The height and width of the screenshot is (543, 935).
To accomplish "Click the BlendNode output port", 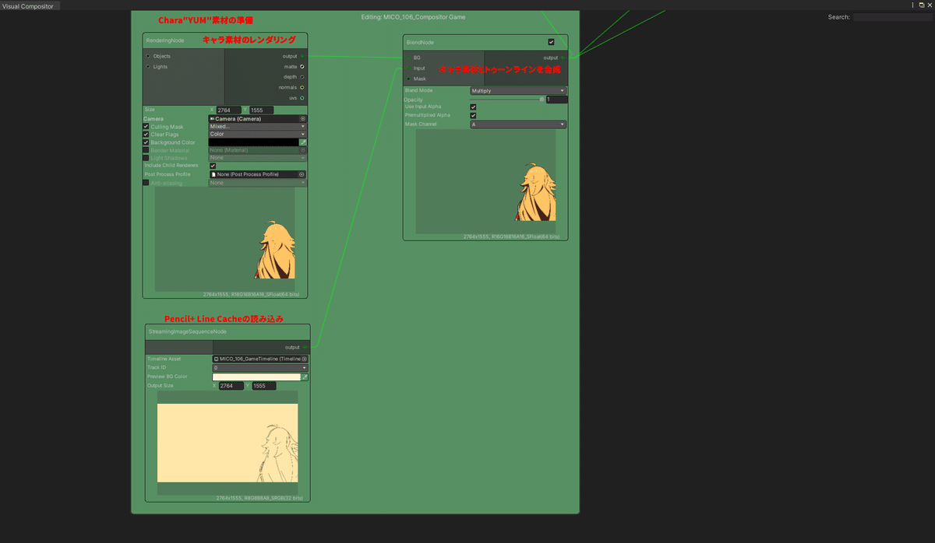I will click(563, 57).
